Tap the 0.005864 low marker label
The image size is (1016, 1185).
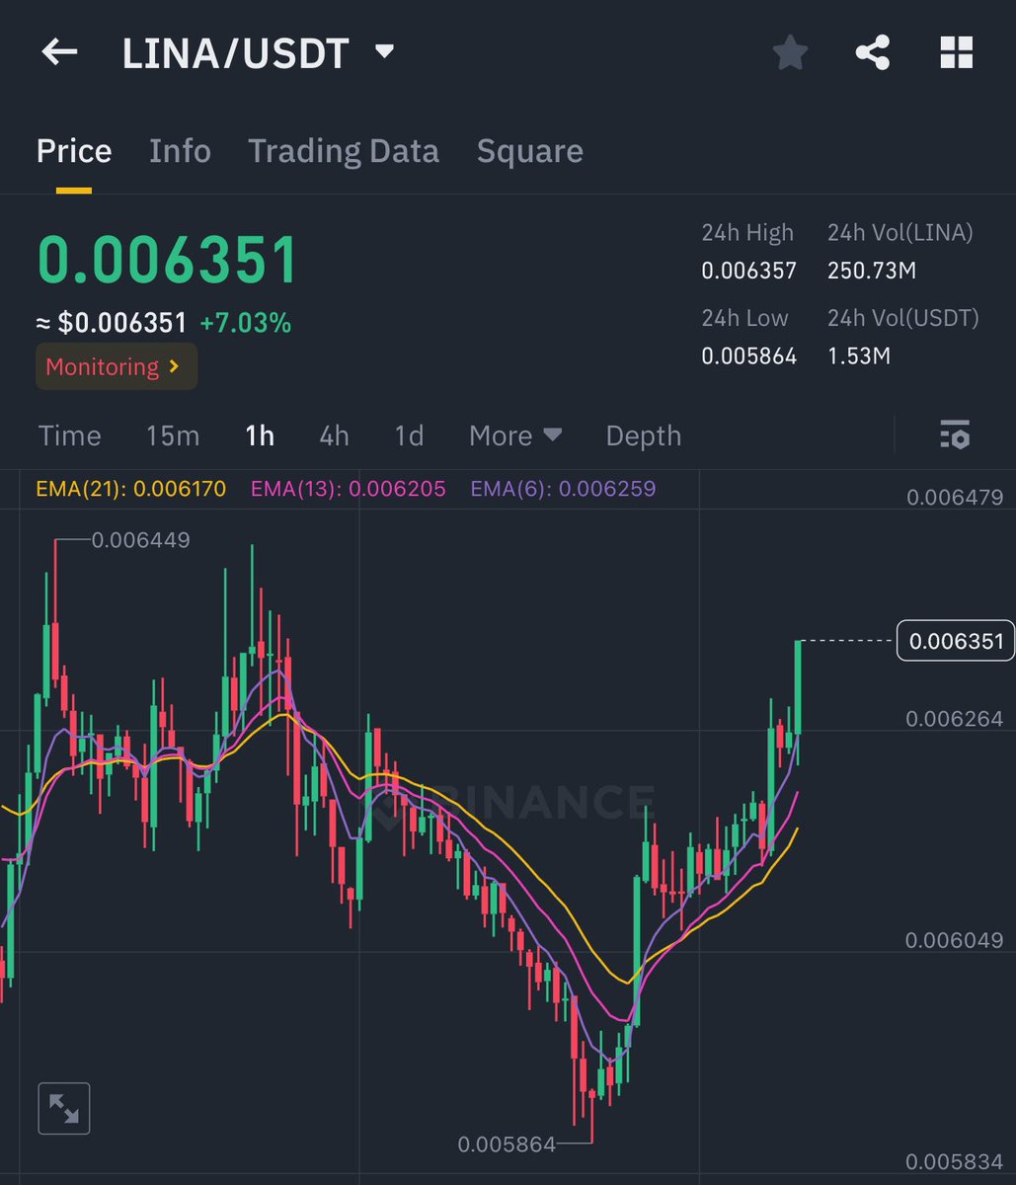507,1145
